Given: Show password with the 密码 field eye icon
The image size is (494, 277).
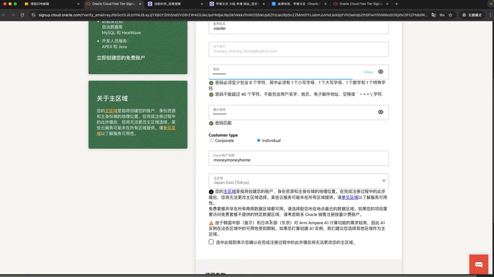Looking at the screenshot, I should tap(381, 72).
